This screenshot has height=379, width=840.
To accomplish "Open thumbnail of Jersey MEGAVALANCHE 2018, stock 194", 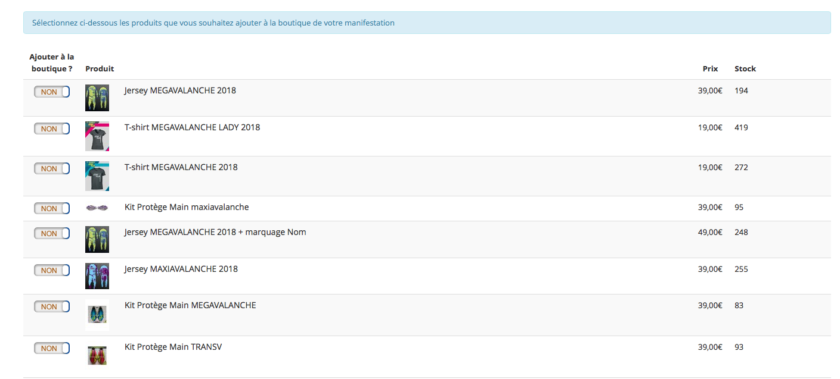I will [97, 98].
